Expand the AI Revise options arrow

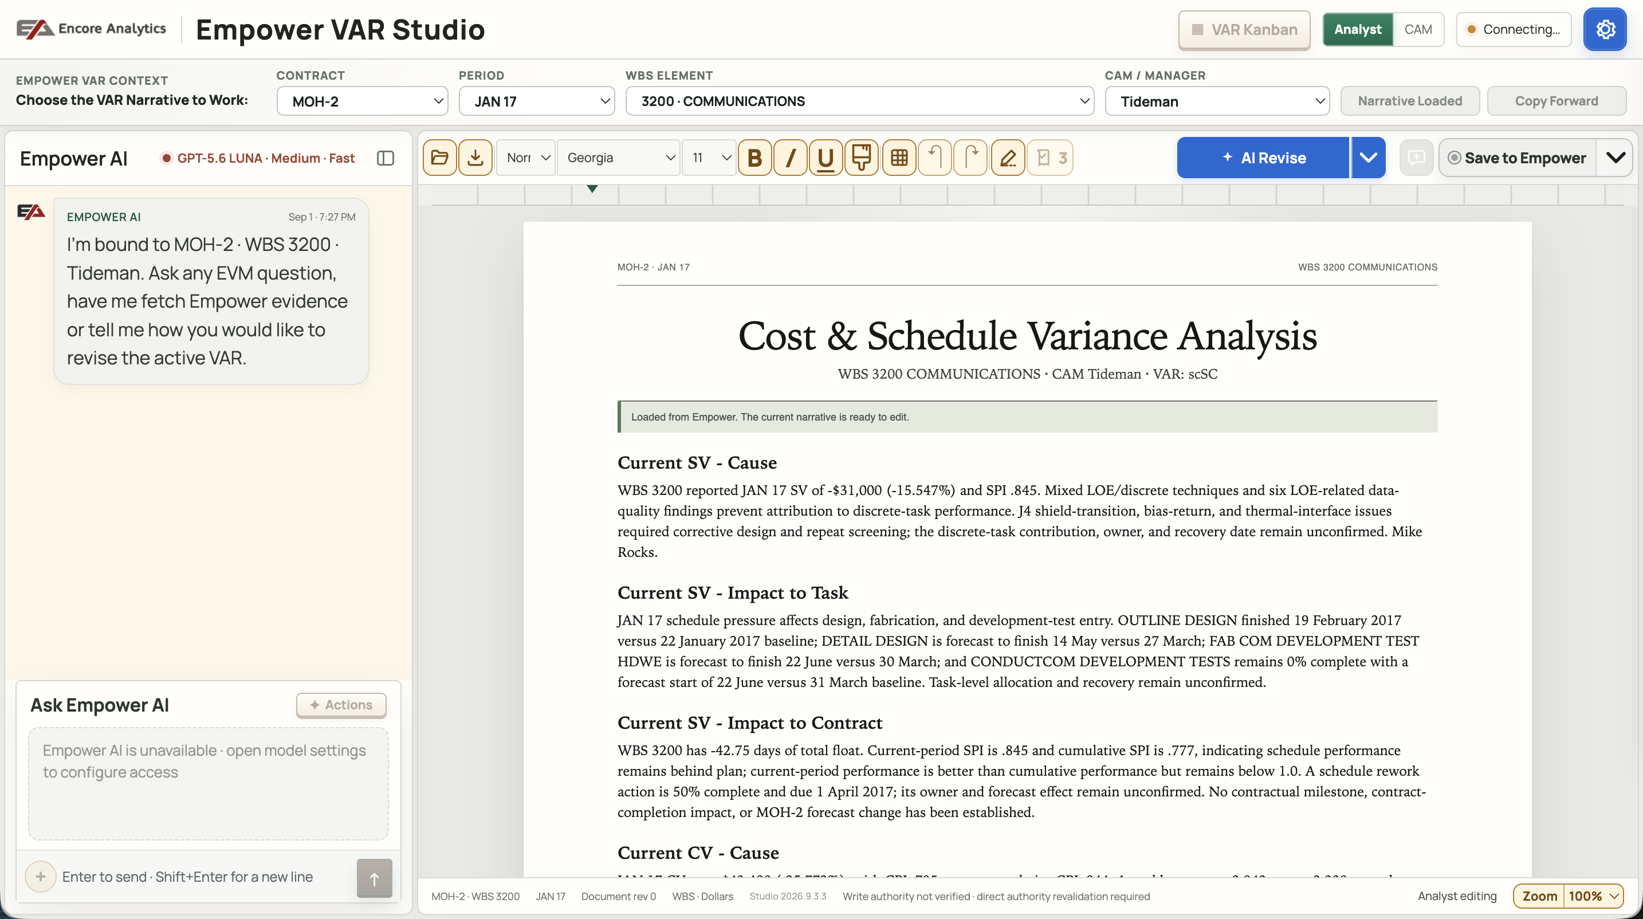point(1368,158)
